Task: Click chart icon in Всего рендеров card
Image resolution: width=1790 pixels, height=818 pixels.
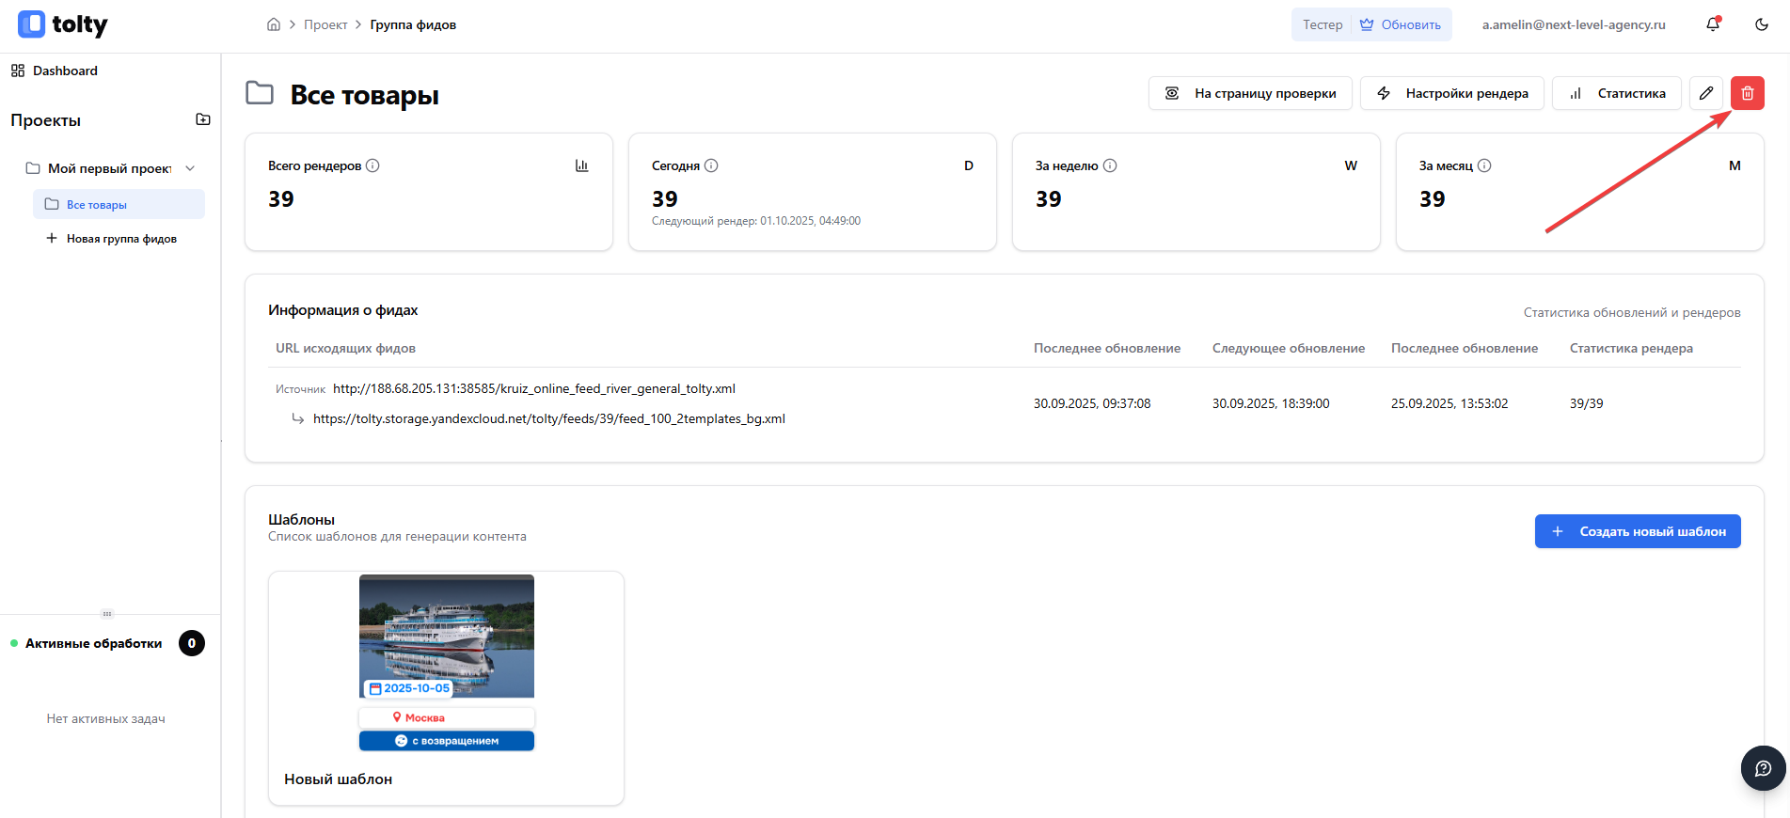Action: [582, 165]
